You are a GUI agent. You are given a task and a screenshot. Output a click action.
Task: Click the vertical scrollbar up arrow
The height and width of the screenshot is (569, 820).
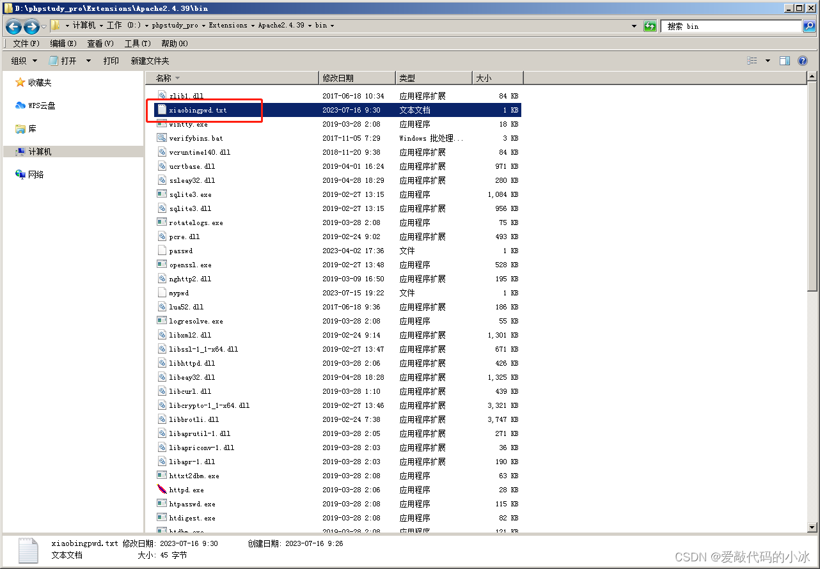pos(812,77)
